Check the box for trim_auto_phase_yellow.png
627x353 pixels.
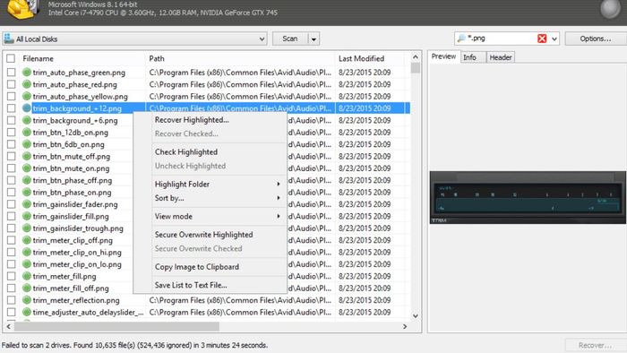click(x=11, y=97)
